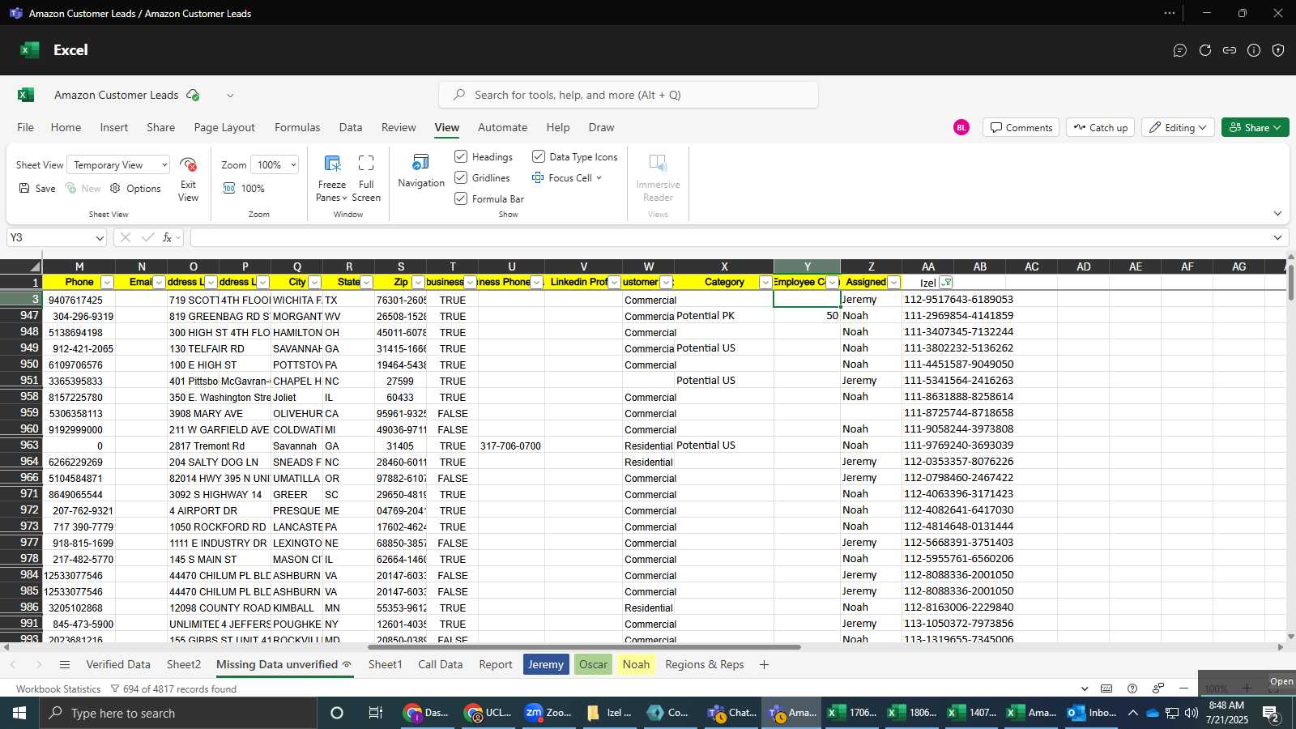
Task: Open Zoom app in the taskbar
Action: (x=548, y=713)
